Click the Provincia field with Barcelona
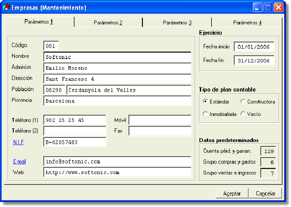 click(117, 101)
